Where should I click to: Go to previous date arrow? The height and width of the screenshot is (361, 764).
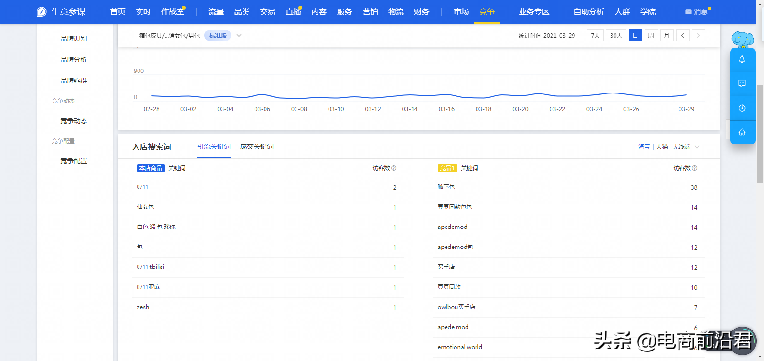click(x=683, y=35)
